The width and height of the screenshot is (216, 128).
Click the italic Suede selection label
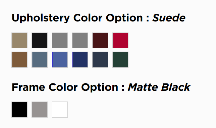pos(169,18)
